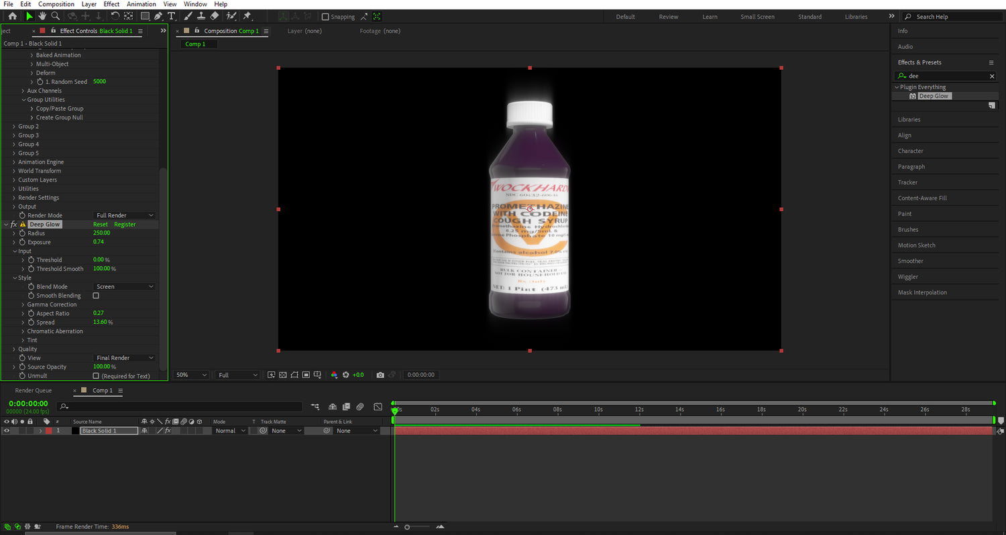Select the Rectangle shape tool
Image resolution: width=1006 pixels, height=535 pixels.
144,16
